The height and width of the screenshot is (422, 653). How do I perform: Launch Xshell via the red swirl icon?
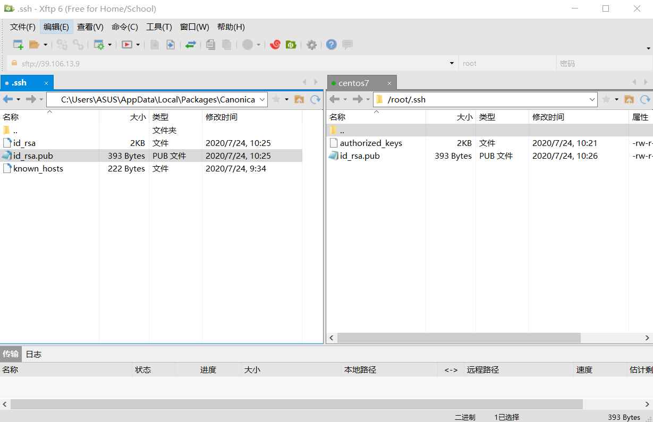pos(275,45)
